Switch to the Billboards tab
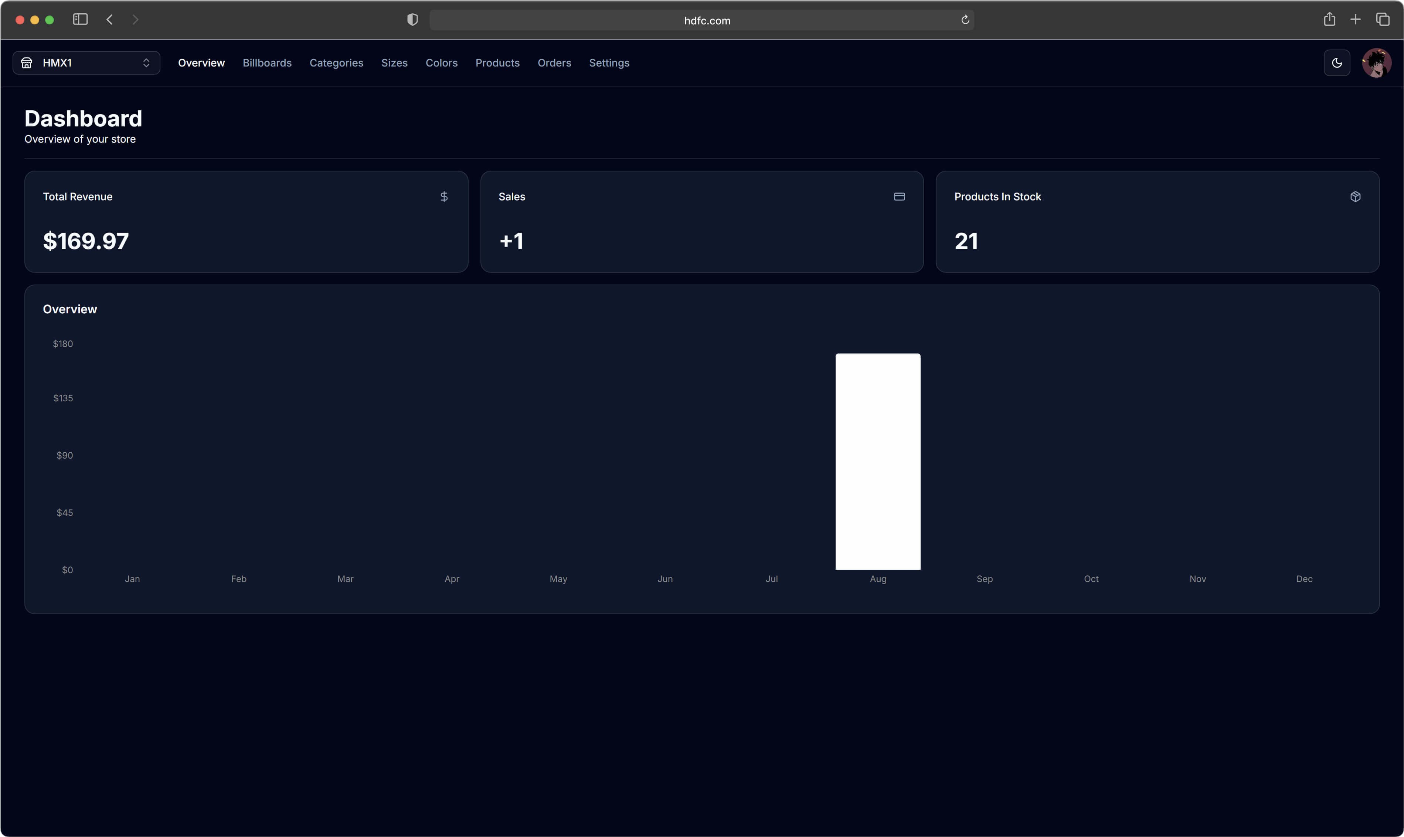1404x837 pixels. pos(267,62)
